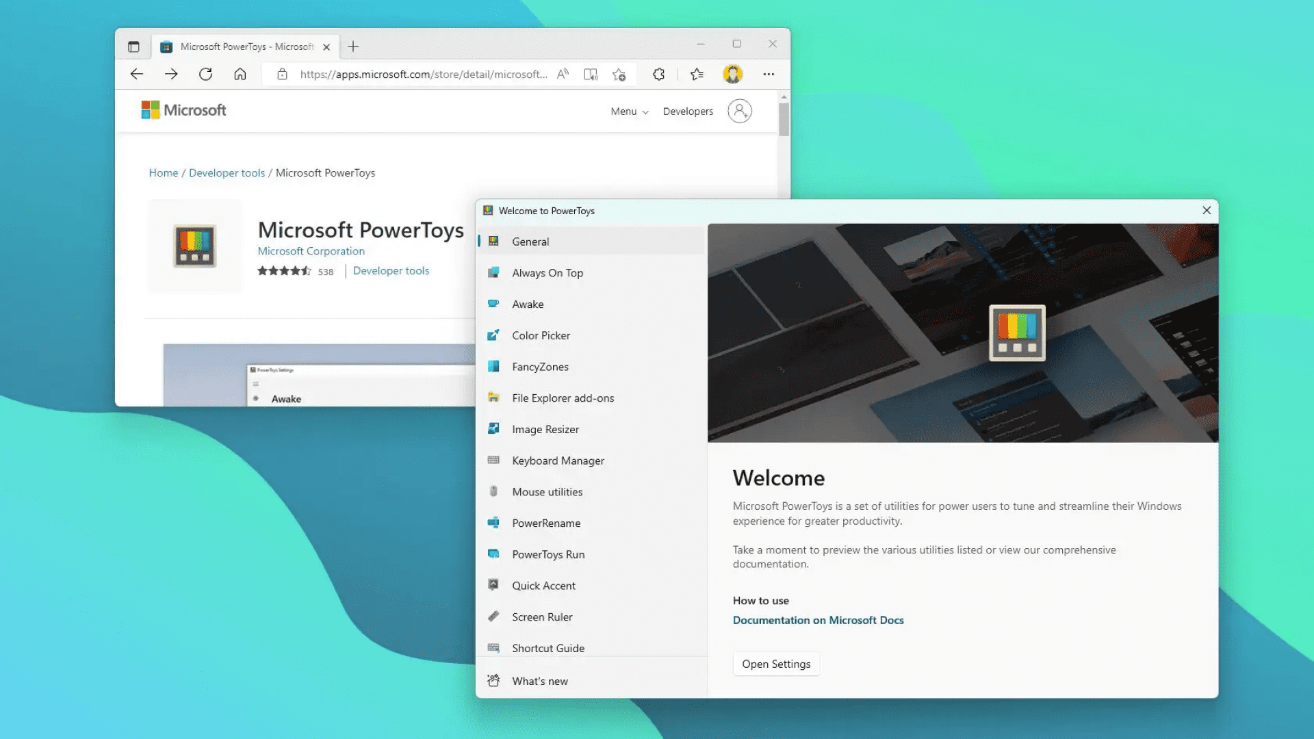The image size is (1314, 739).
Task: Close the Microsoft PowerToys browser tab
Action: (x=326, y=47)
